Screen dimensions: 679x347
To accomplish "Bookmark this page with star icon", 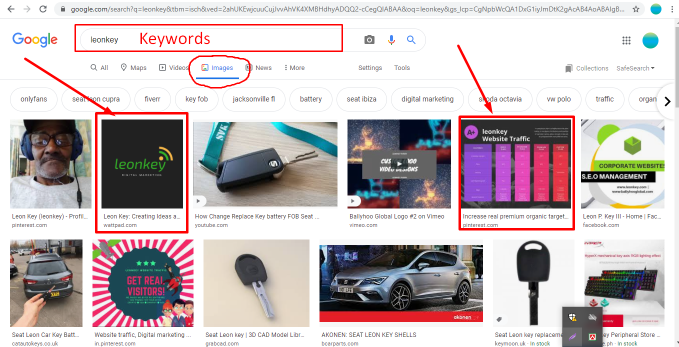I will [x=636, y=9].
